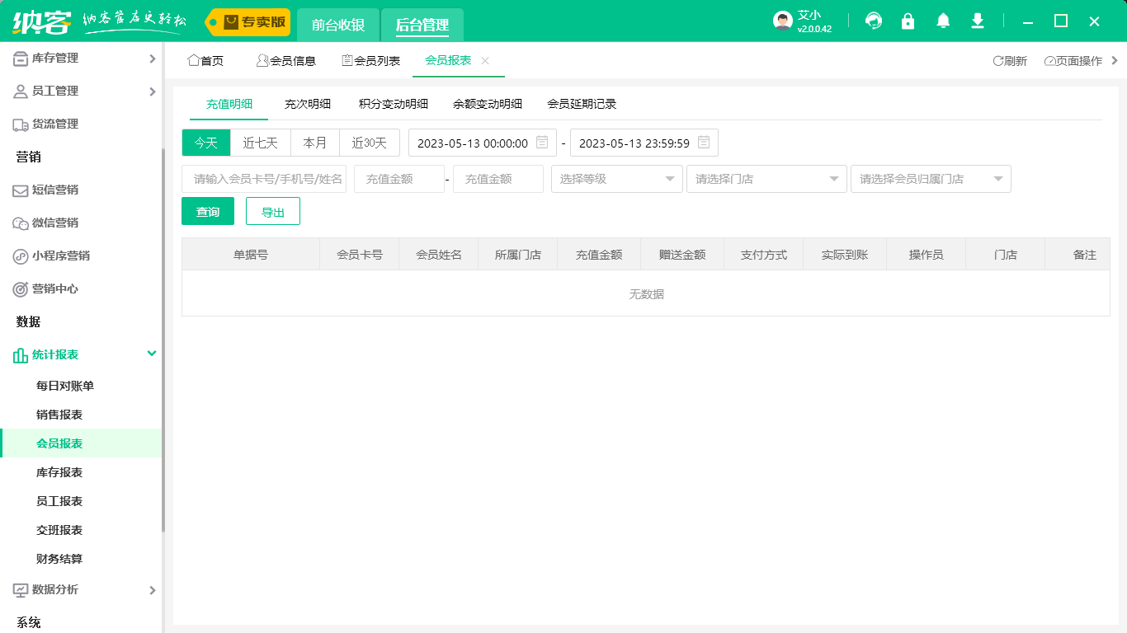Click the 查询 query button
Screen dimensions: 1127x633
(x=208, y=211)
